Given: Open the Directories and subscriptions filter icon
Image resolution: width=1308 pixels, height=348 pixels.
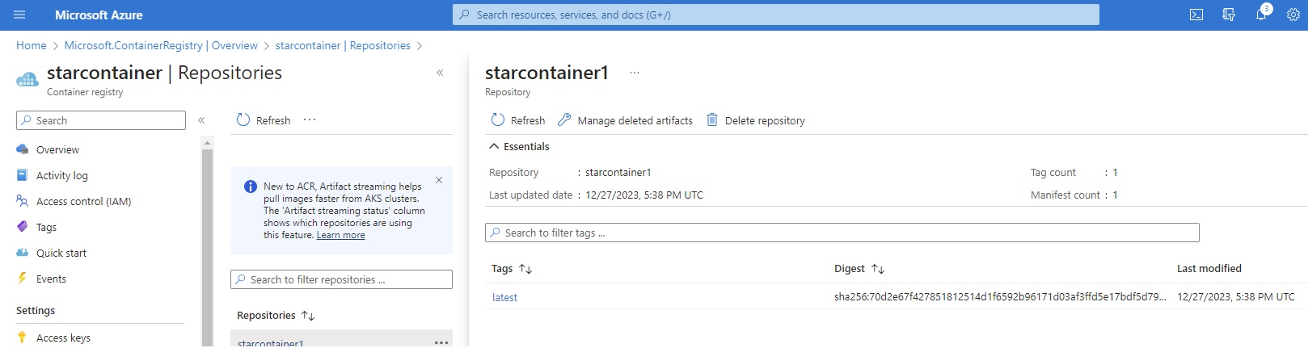Looking at the screenshot, I should pyautogui.click(x=1229, y=15).
